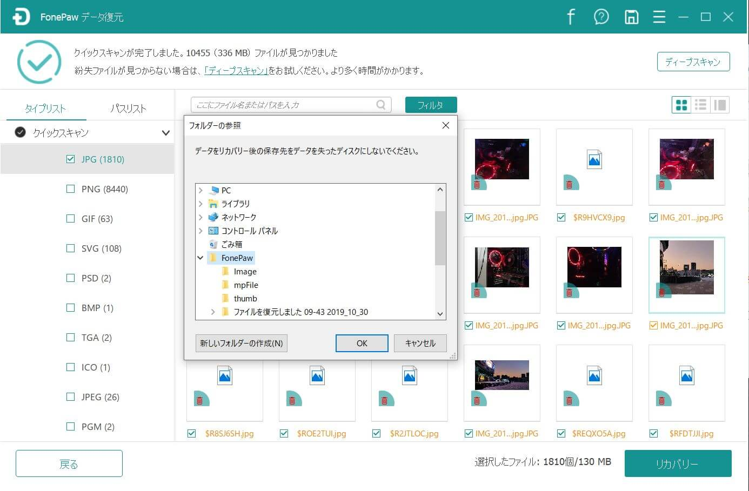The width and height of the screenshot is (749, 491).
Task: Click the search magnifier icon
Action: point(381,105)
